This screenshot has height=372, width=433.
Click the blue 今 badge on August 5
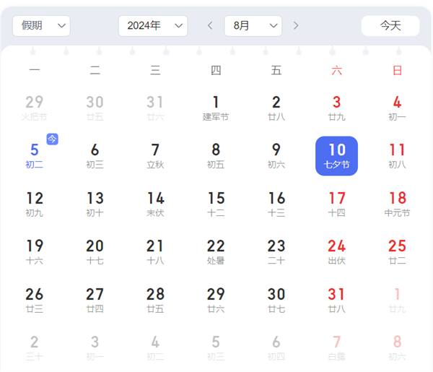pos(53,139)
